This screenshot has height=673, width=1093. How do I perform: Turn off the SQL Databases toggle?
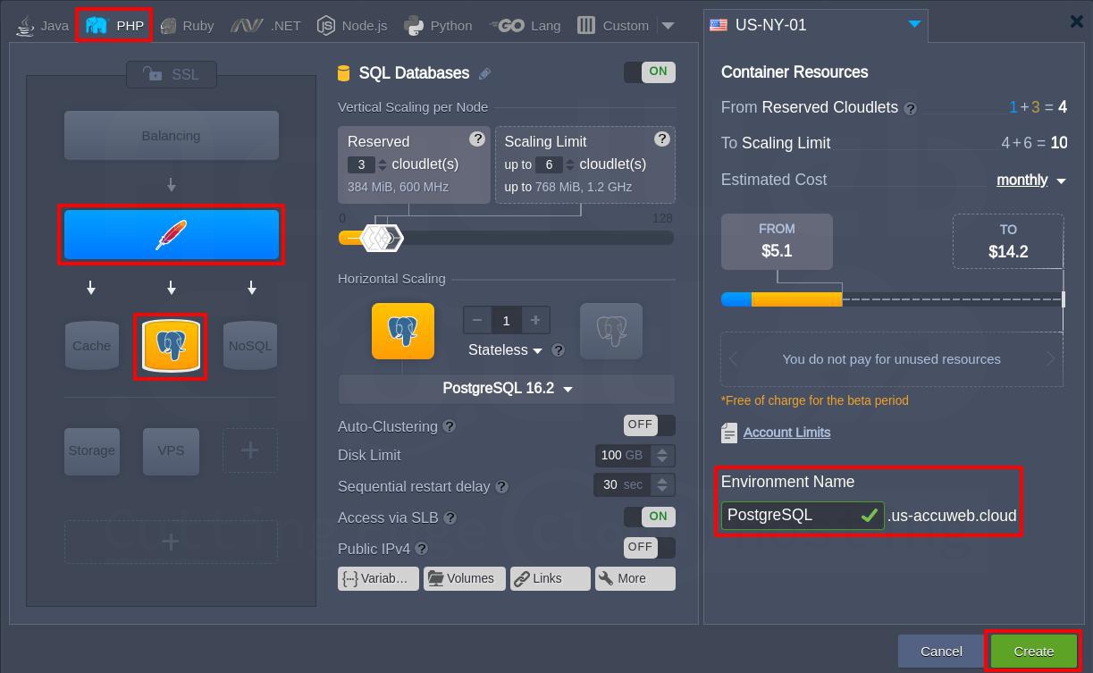point(649,72)
